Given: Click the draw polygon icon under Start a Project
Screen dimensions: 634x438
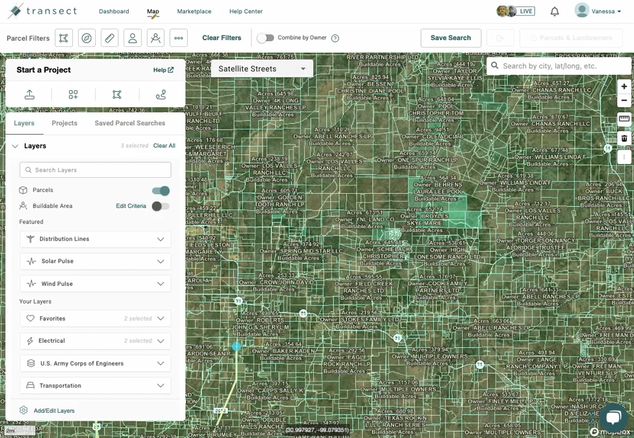Looking at the screenshot, I should pos(117,95).
